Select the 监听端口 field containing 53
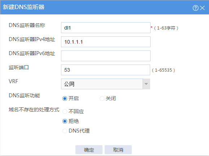 (105, 70)
